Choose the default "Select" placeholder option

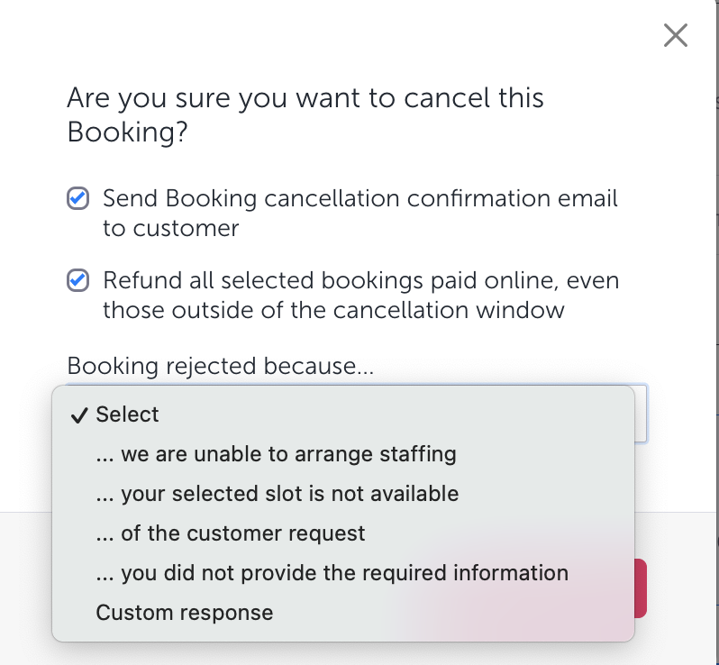click(127, 414)
